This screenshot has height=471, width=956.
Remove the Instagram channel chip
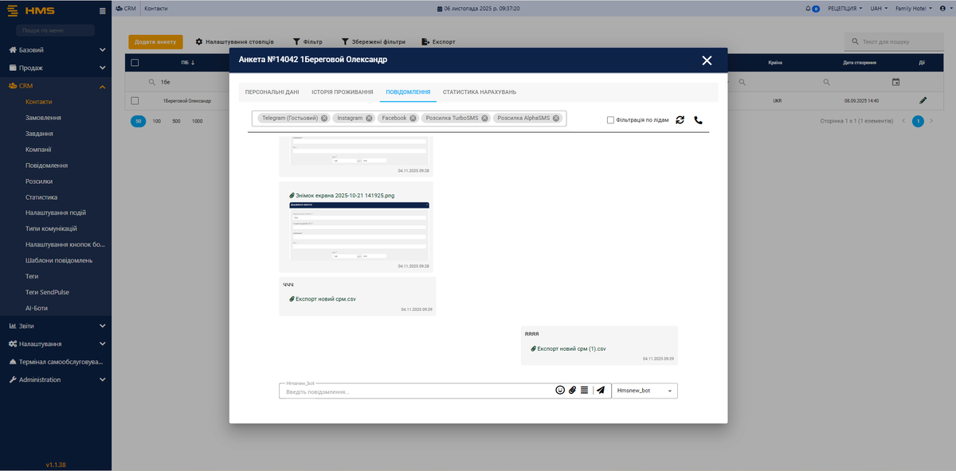point(368,118)
